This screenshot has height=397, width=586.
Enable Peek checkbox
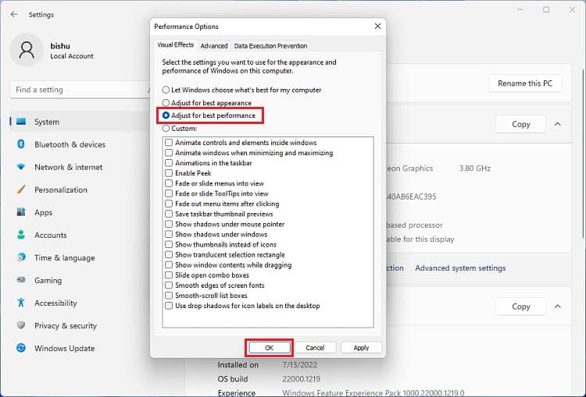[169, 173]
